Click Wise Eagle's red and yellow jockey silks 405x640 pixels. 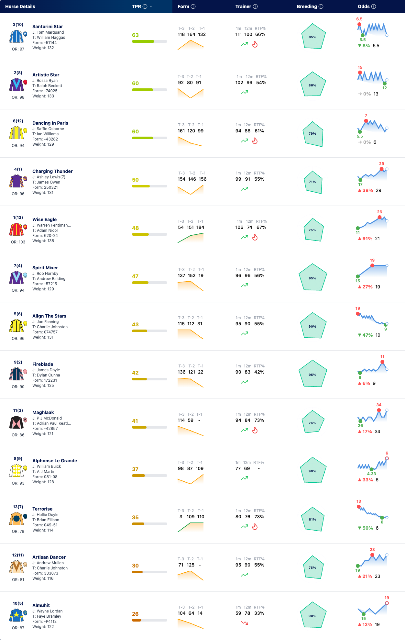click(16, 230)
